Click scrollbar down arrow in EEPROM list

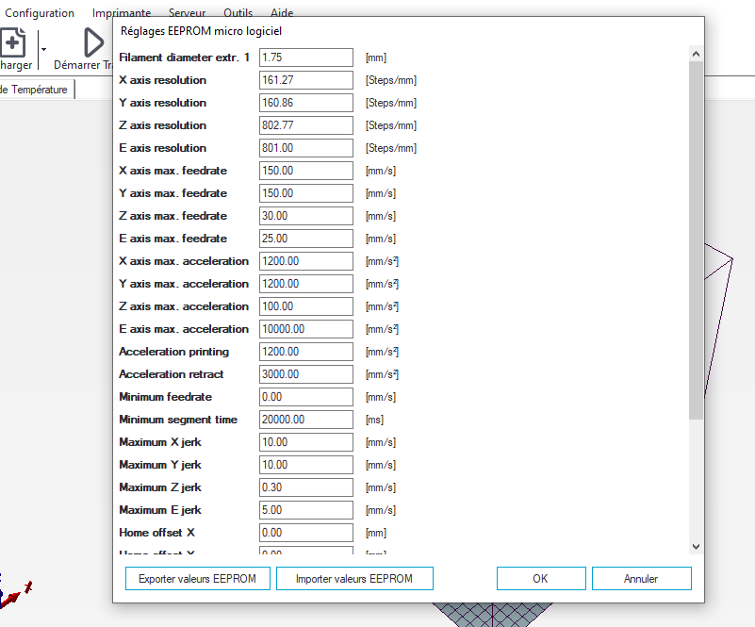click(696, 547)
